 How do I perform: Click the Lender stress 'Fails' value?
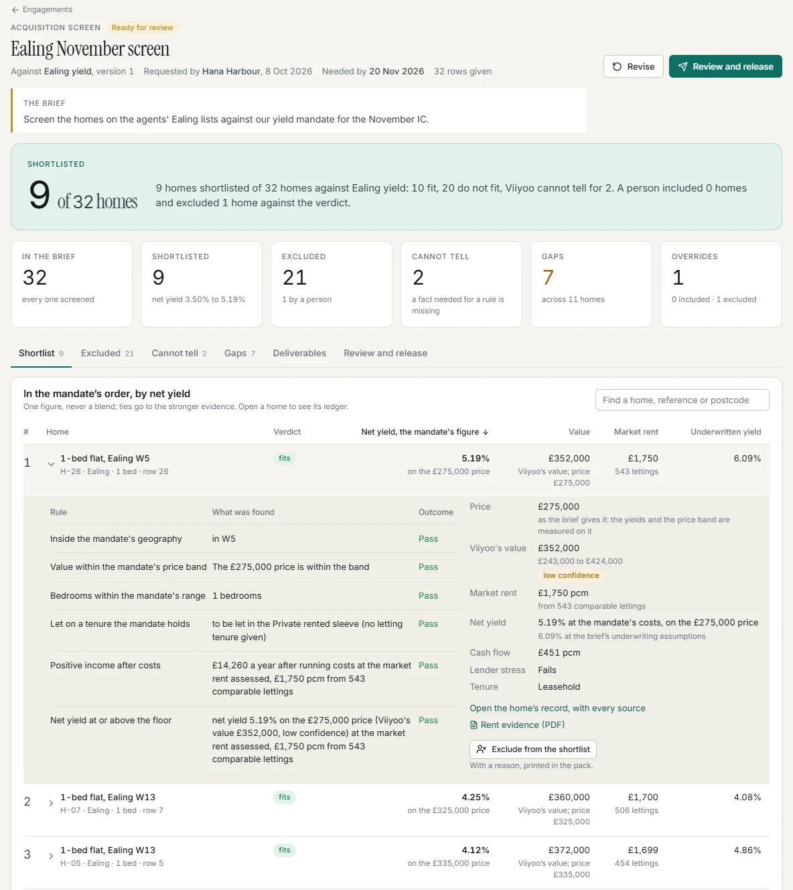tap(547, 670)
